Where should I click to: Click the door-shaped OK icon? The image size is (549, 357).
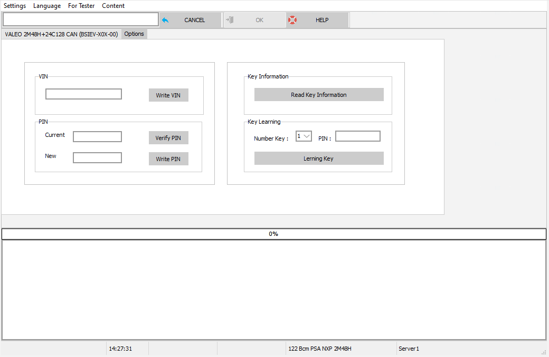pyautogui.click(x=231, y=19)
